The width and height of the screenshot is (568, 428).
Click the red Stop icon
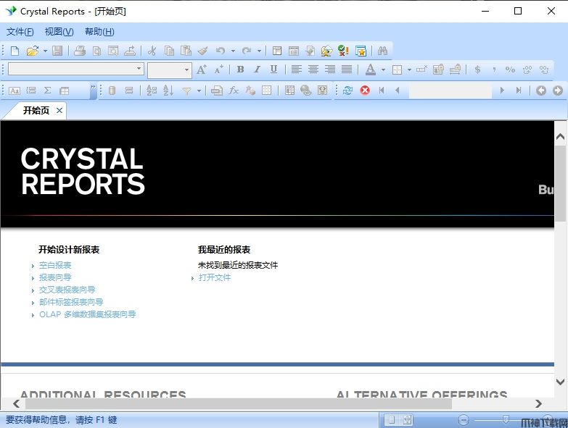coord(365,91)
